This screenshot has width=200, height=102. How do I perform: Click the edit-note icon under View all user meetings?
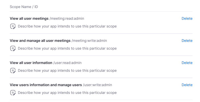coord(13,26)
